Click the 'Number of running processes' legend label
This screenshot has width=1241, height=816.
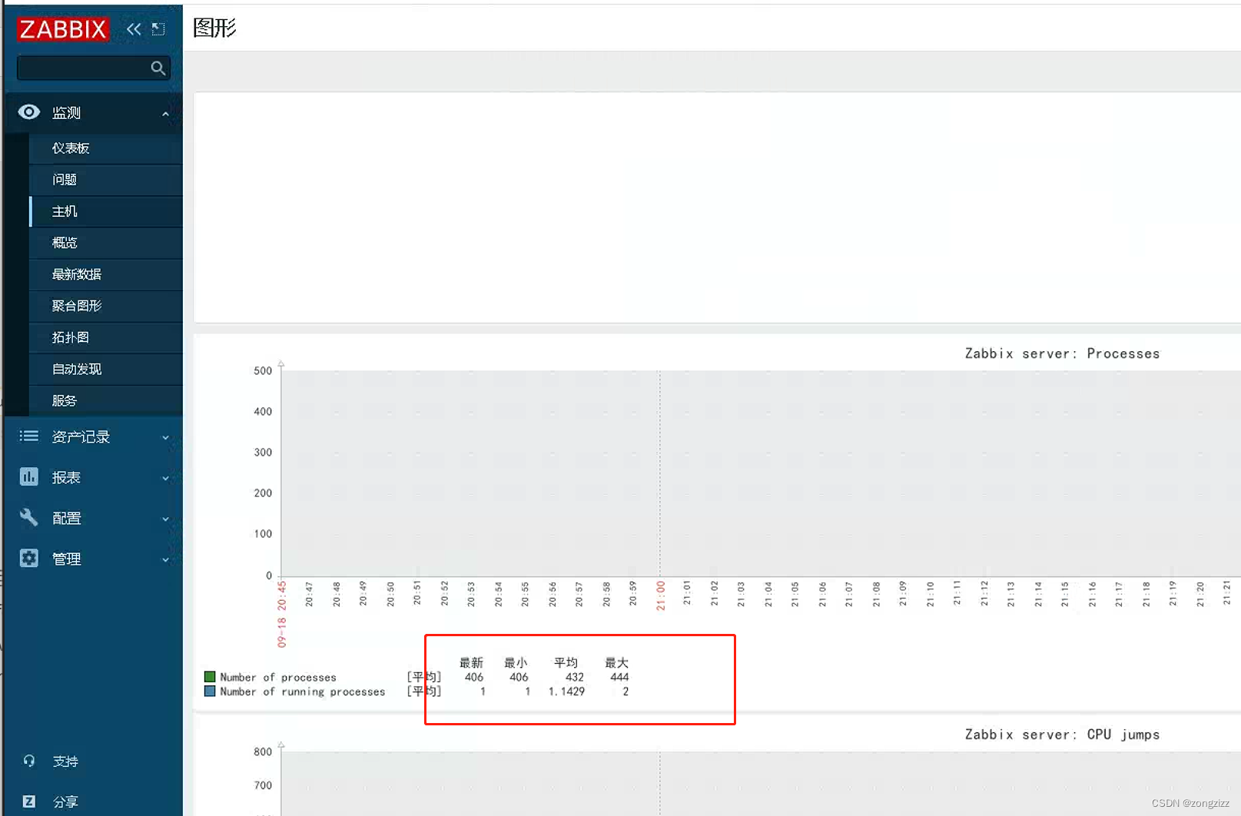pyautogui.click(x=303, y=692)
